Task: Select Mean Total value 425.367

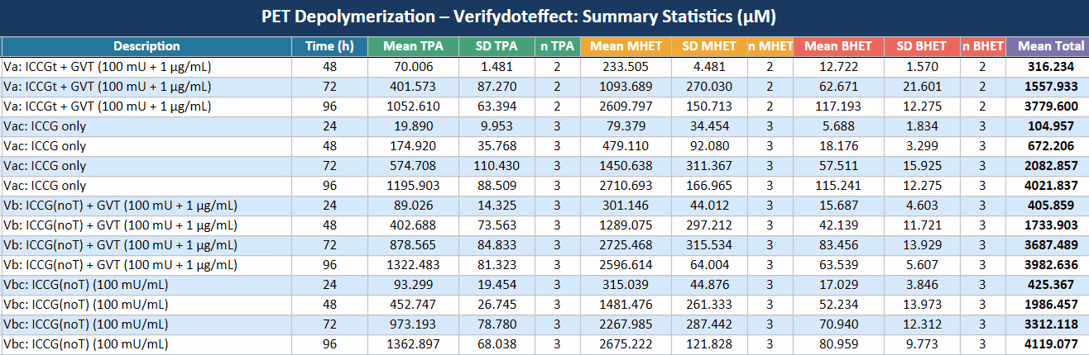Action: [1048, 285]
